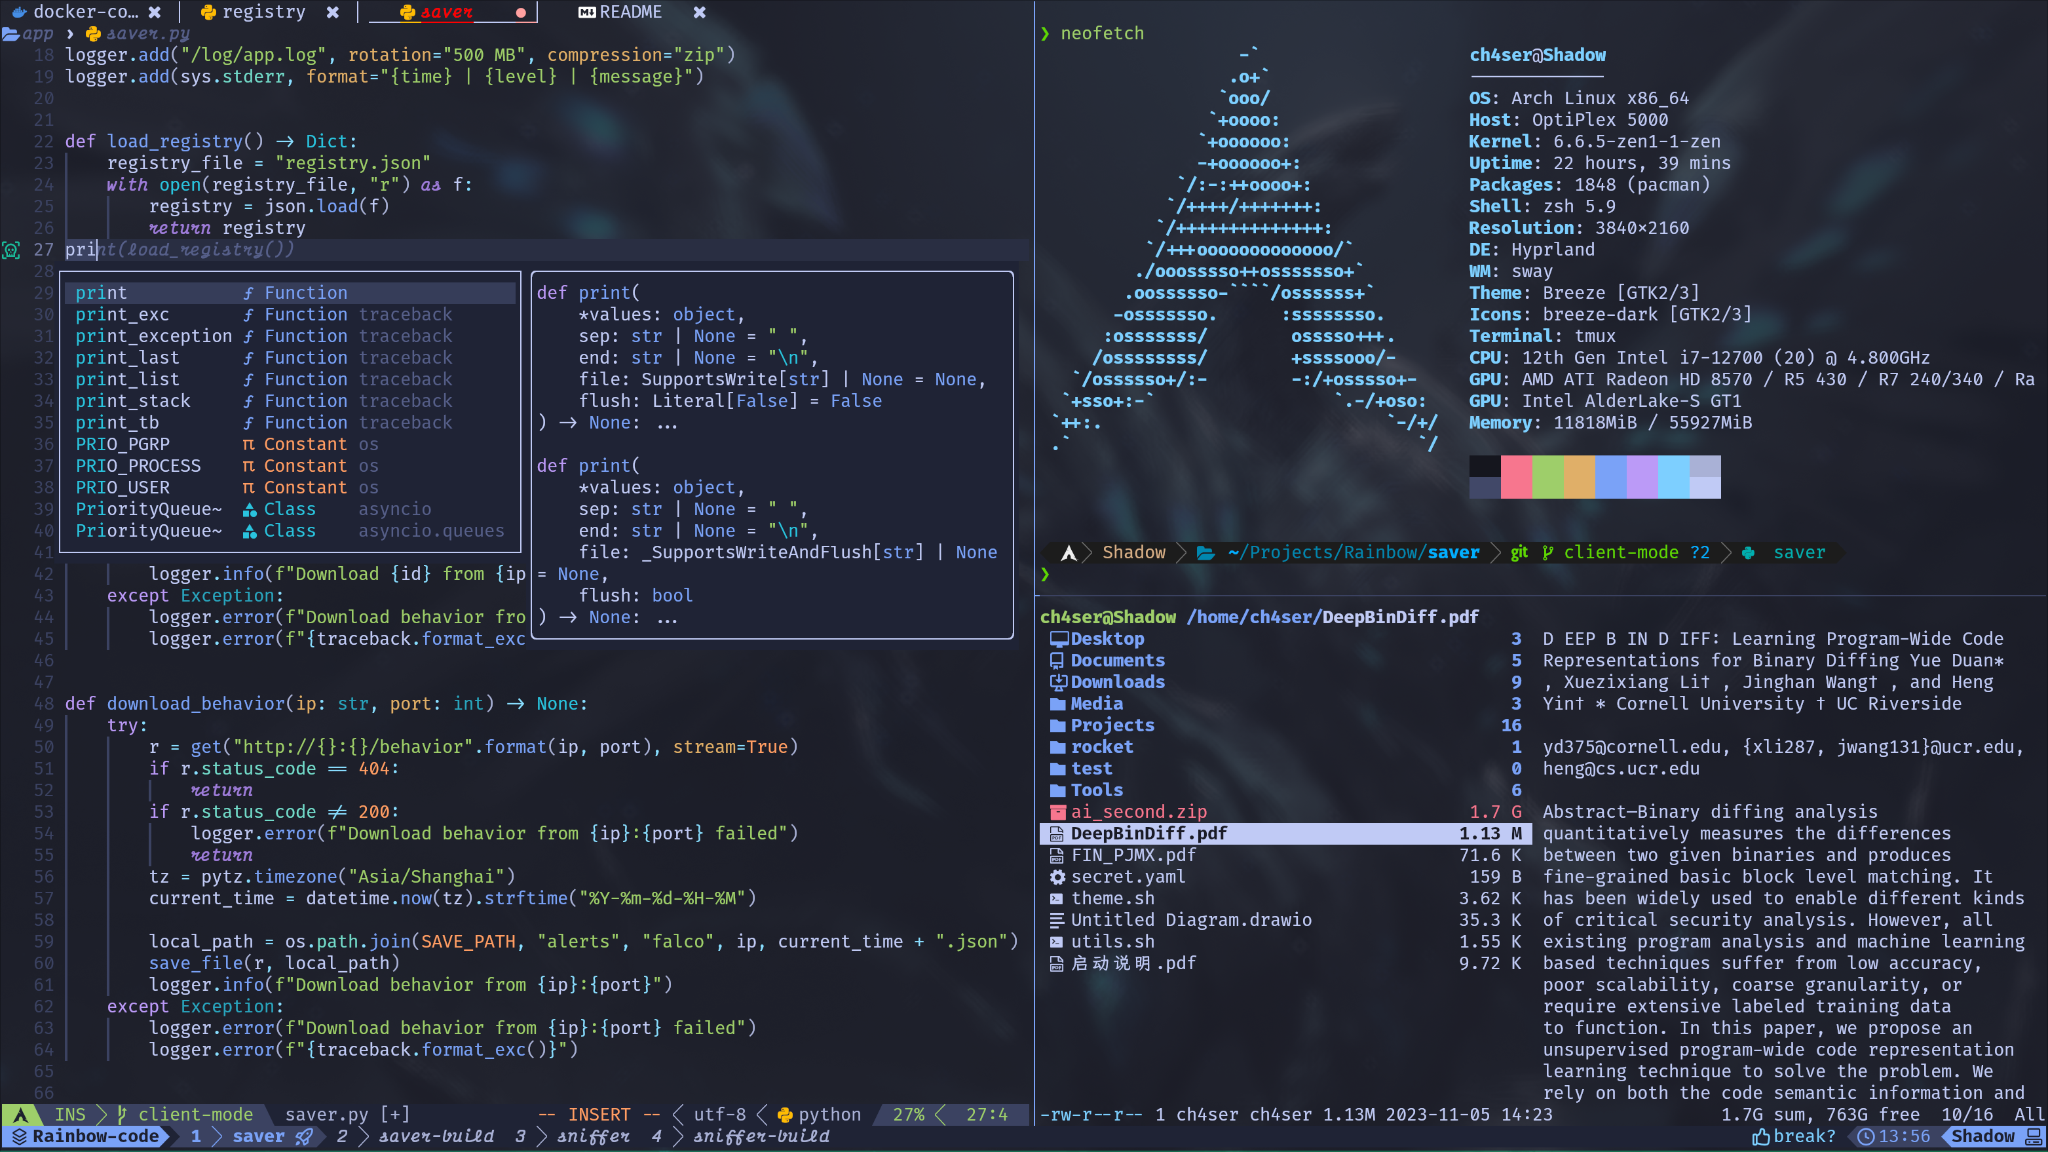Switch to tmux window 3 sniffer
This screenshot has width=2048, height=1152.
(593, 1136)
